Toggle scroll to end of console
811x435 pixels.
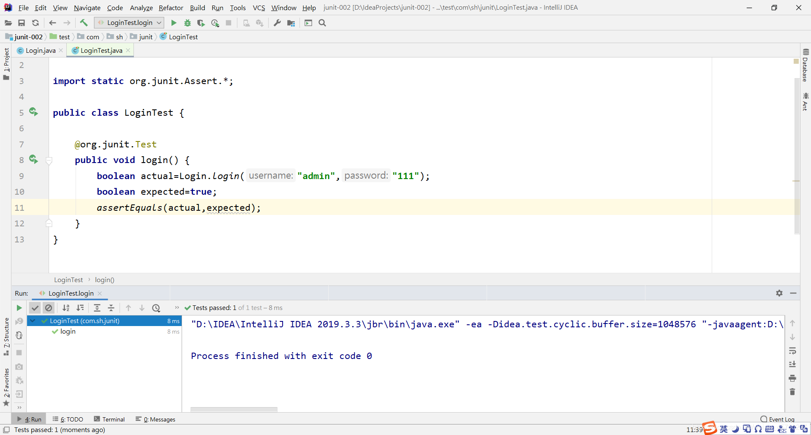pyautogui.click(x=792, y=364)
